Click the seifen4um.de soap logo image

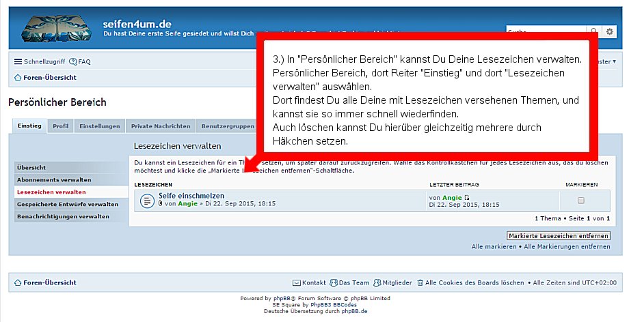point(57,28)
